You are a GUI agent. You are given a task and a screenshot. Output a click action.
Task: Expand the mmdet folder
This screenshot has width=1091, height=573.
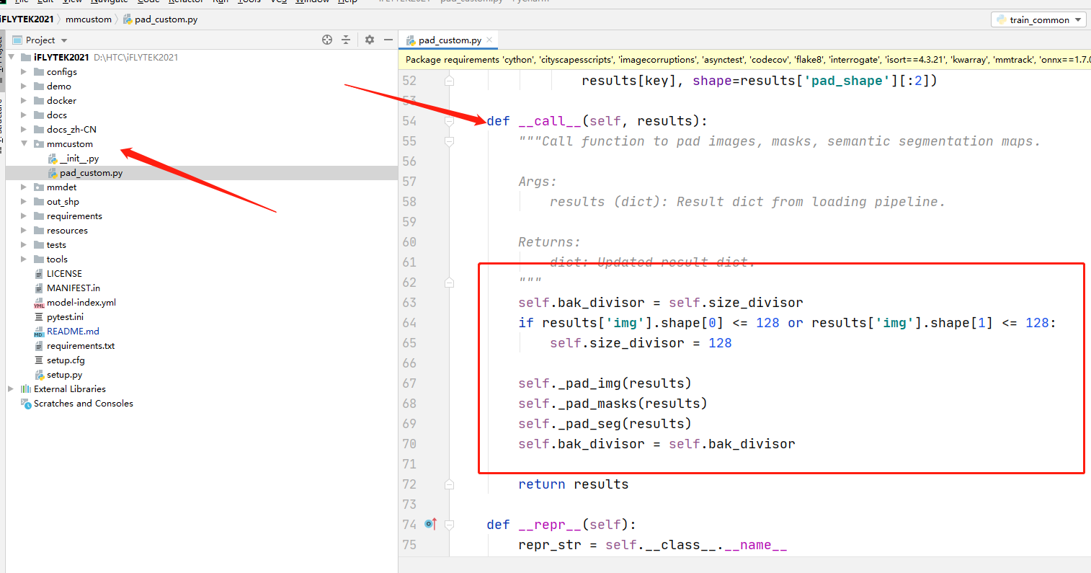[24, 187]
